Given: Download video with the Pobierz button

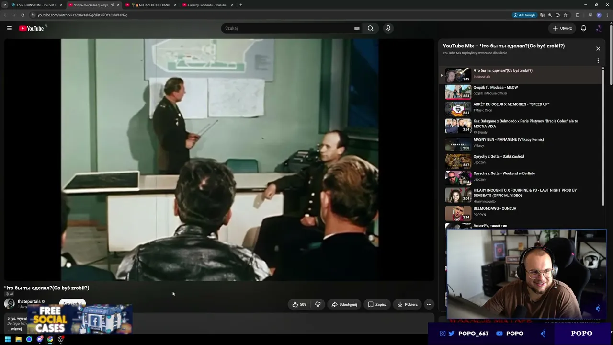Looking at the screenshot, I should (x=408, y=304).
